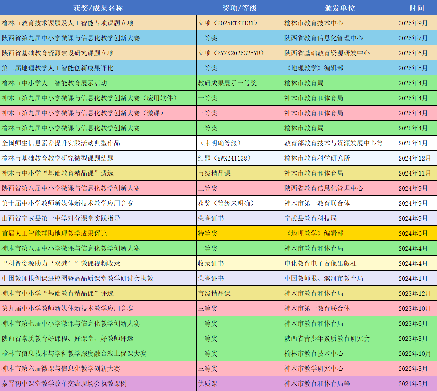Select the 2022年10月 date cell
This screenshot has width=437, height=391.
tap(417, 354)
